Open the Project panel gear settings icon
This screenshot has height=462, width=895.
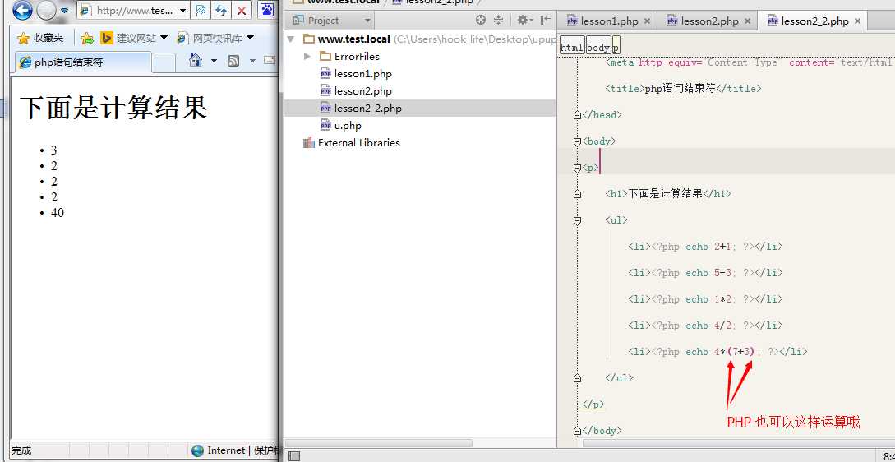point(524,20)
